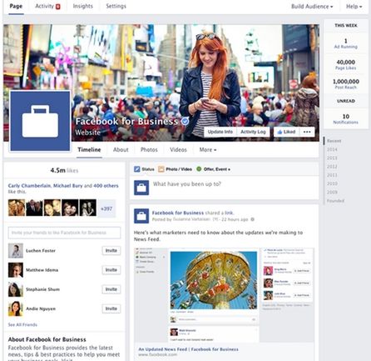Open the Build Audience dropdown

coord(312,7)
